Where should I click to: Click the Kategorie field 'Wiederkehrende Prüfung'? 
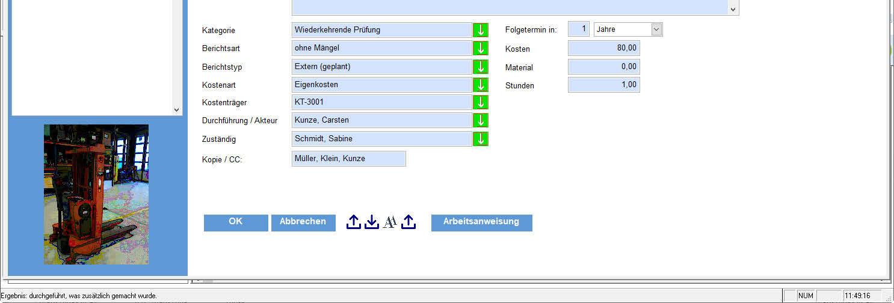click(x=381, y=30)
